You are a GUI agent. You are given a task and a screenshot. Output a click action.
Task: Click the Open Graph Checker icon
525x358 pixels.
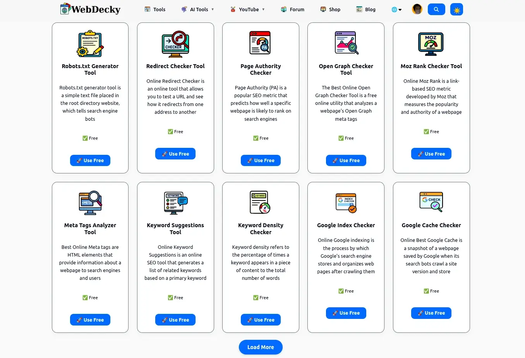tap(346, 43)
